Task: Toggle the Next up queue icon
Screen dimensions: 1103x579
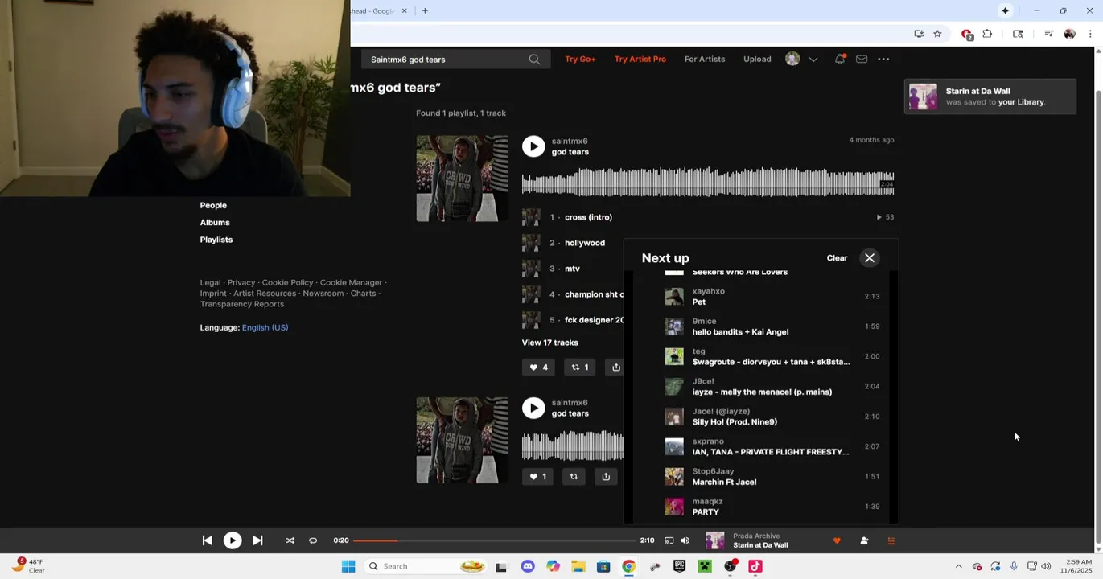Action: click(891, 540)
